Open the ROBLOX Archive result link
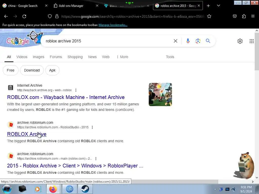The image size is (259, 194). pos(27,134)
